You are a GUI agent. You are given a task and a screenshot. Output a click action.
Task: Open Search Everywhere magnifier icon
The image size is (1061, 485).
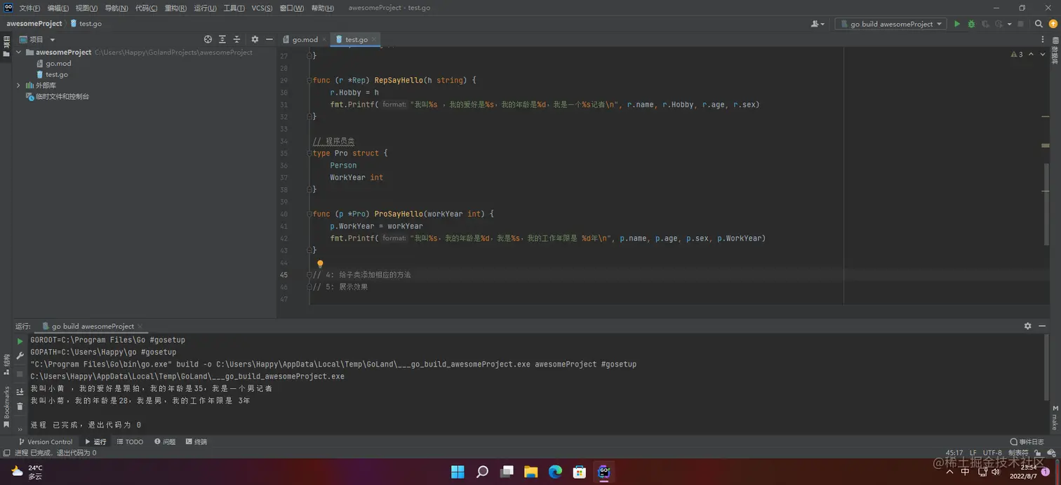point(1039,24)
